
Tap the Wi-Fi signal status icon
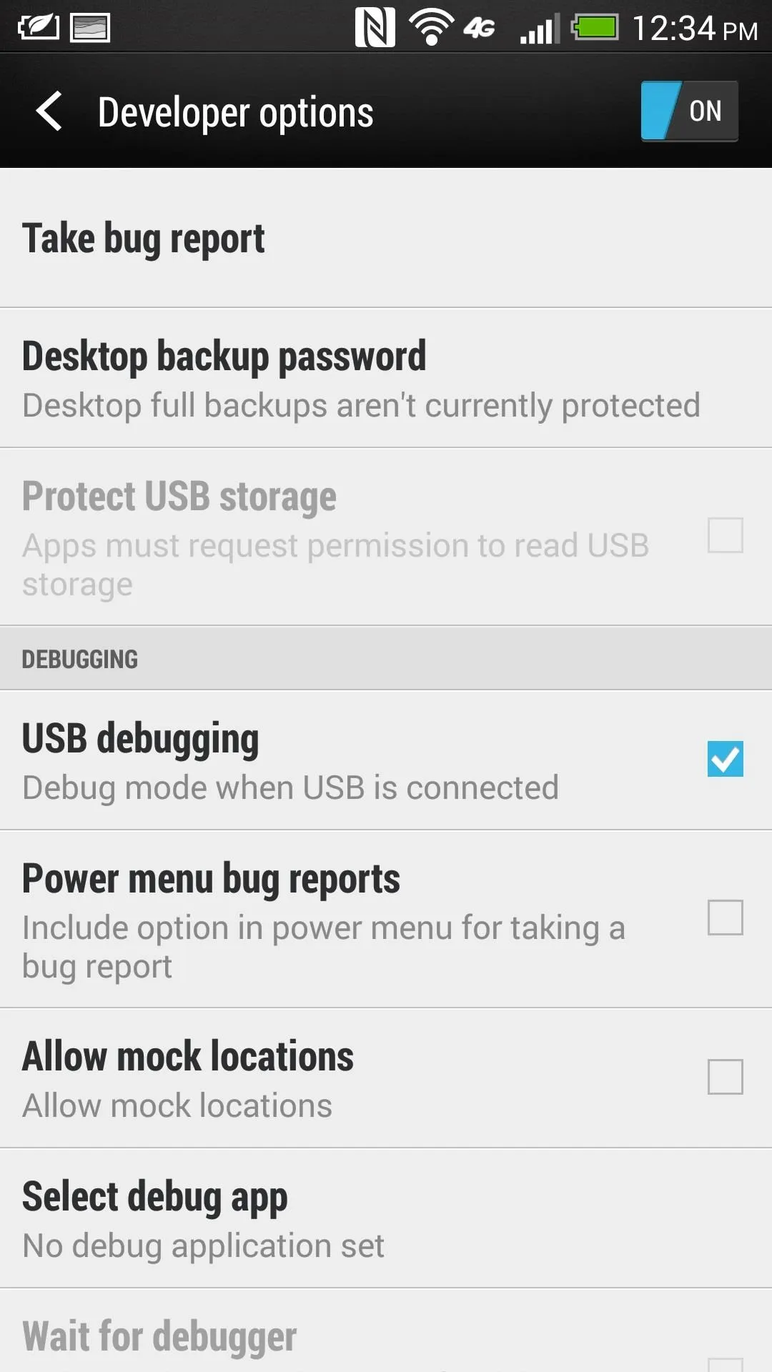tap(431, 28)
